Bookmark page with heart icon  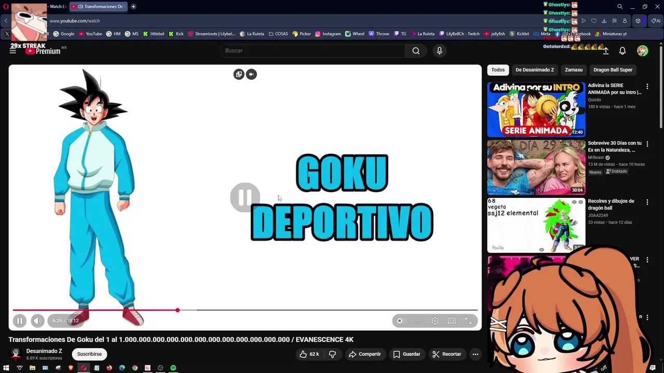pyautogui.click(x=594, y=21)
